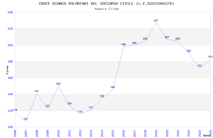Click the data label 172
The image size is (213, 138).
[199, 66]
